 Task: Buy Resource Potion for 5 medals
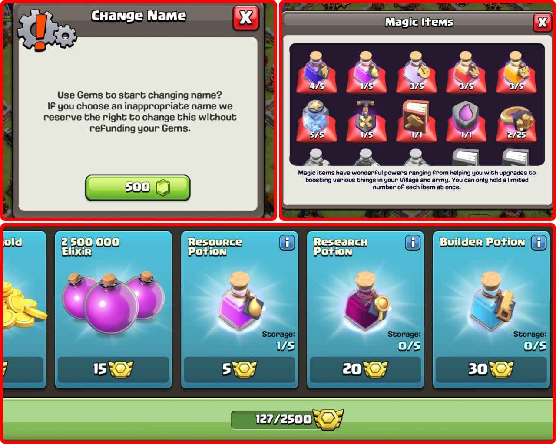(239, 369)
